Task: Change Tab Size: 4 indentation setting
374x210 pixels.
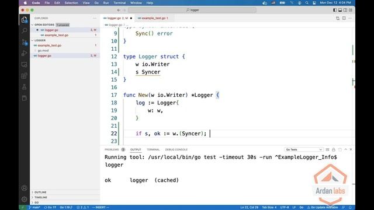Action: (x=269, y=208)
